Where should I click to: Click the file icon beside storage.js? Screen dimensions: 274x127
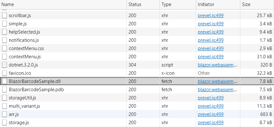click(x=4, y=123)
